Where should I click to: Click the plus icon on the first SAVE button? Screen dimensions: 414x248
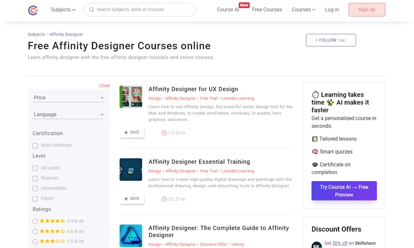pos(126,132)
